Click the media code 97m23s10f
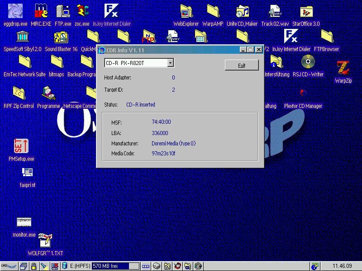 click(163, 153)
